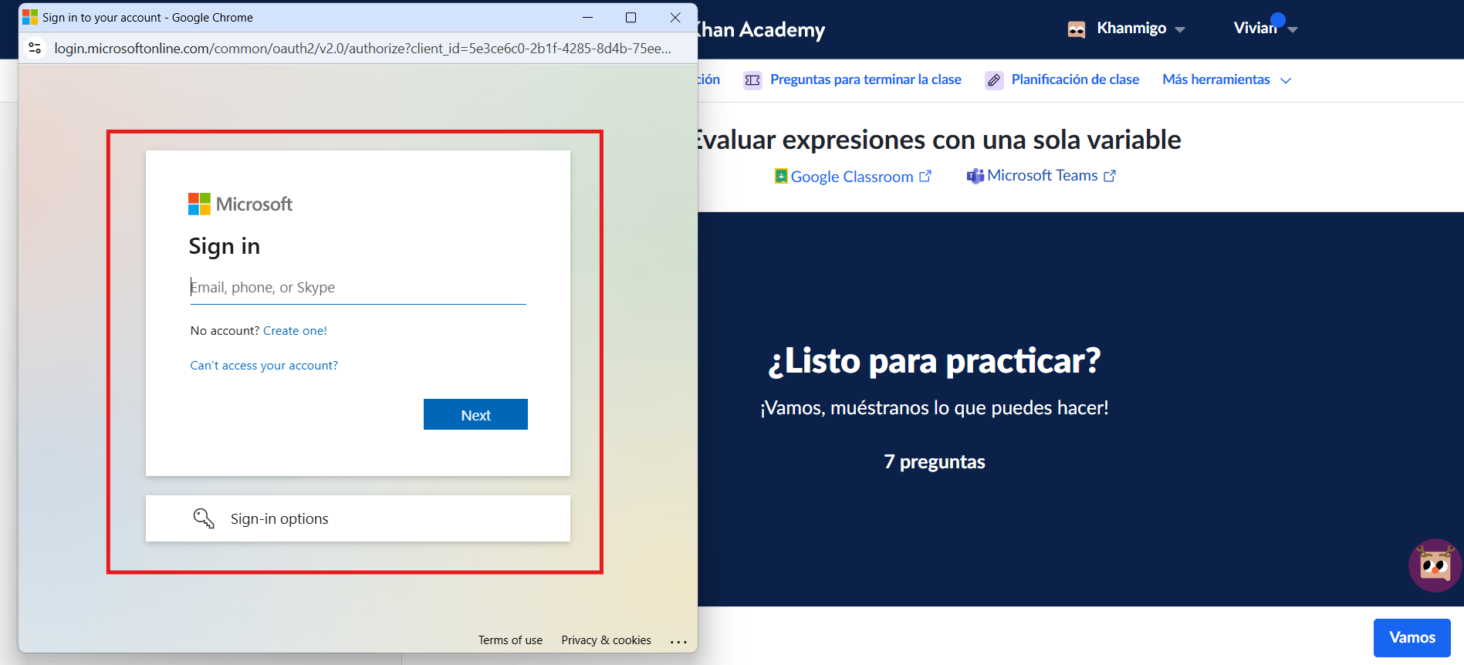Focus the Email, phone, or Skype field
This screenshot has height=665, width=1464.
coord(358,287)
